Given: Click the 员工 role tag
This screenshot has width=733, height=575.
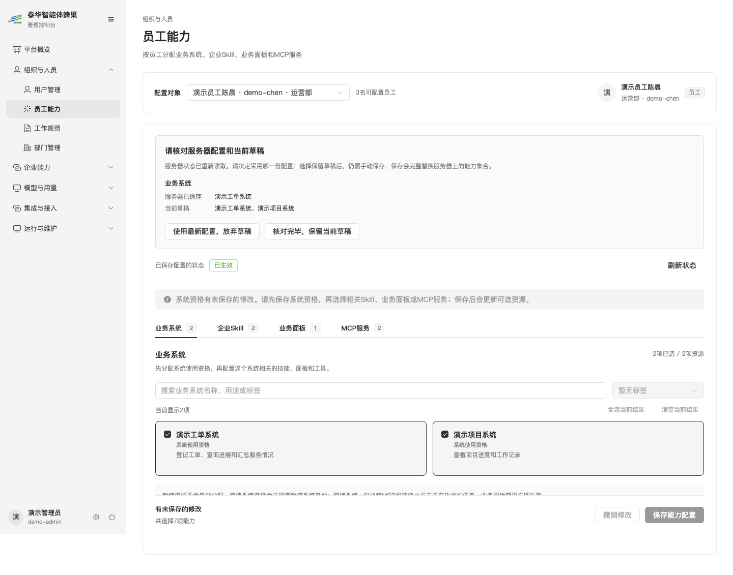Looking at the screenshot, I should (x=695, y=93).
